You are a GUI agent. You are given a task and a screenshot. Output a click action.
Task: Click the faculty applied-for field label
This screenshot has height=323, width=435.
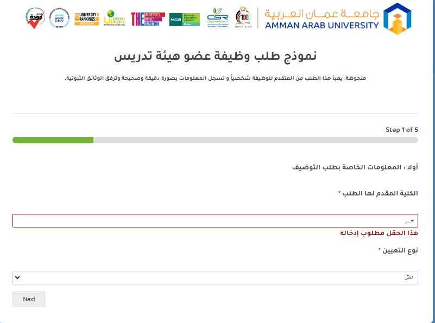click(379, 193)
